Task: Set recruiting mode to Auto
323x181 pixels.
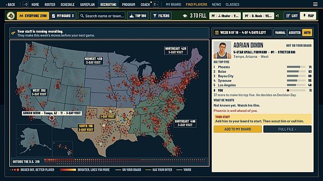Action: (307, 33)
